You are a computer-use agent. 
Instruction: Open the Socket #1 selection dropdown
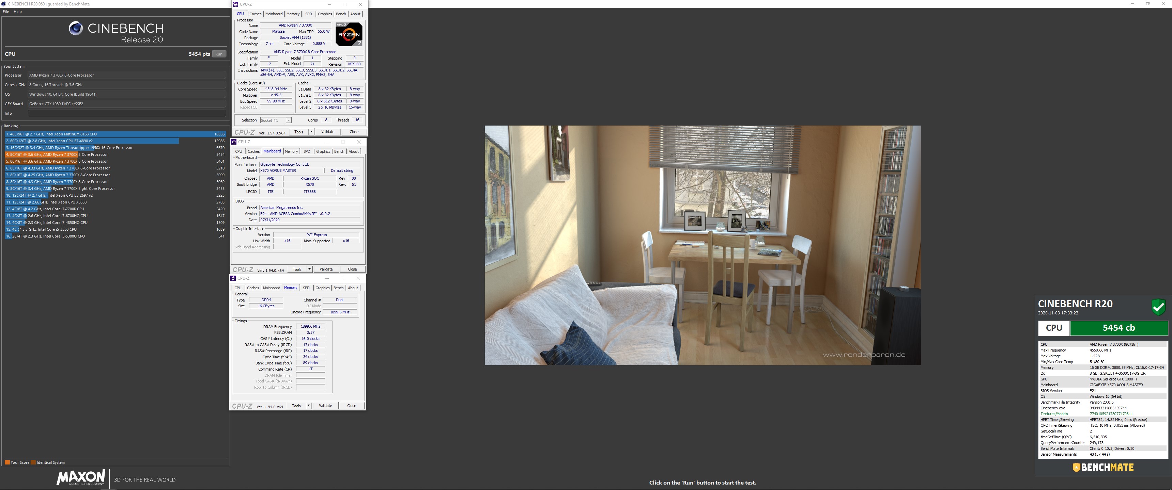click(x=276, y=120)
